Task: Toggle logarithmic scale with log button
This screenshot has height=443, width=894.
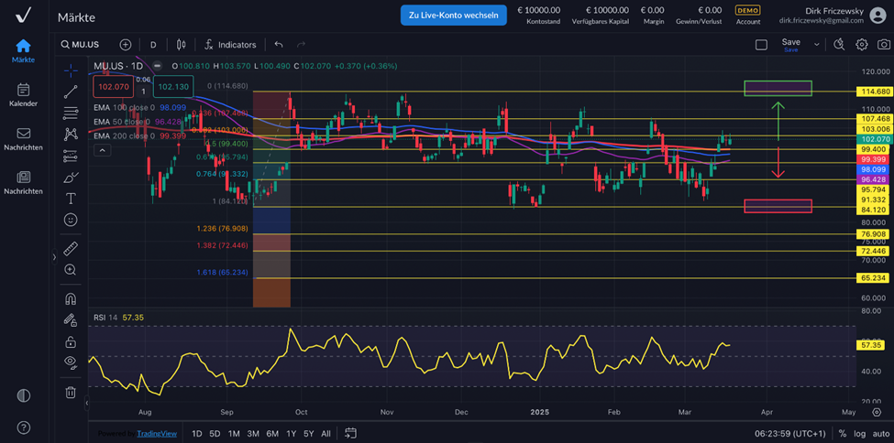Action: (x=859, y=433)
